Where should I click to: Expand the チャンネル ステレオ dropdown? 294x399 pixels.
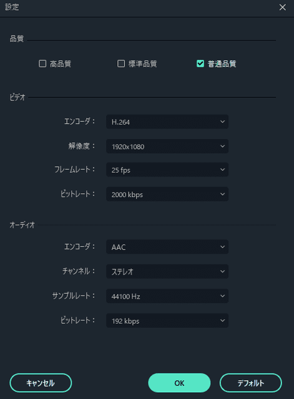pos(167,271)
